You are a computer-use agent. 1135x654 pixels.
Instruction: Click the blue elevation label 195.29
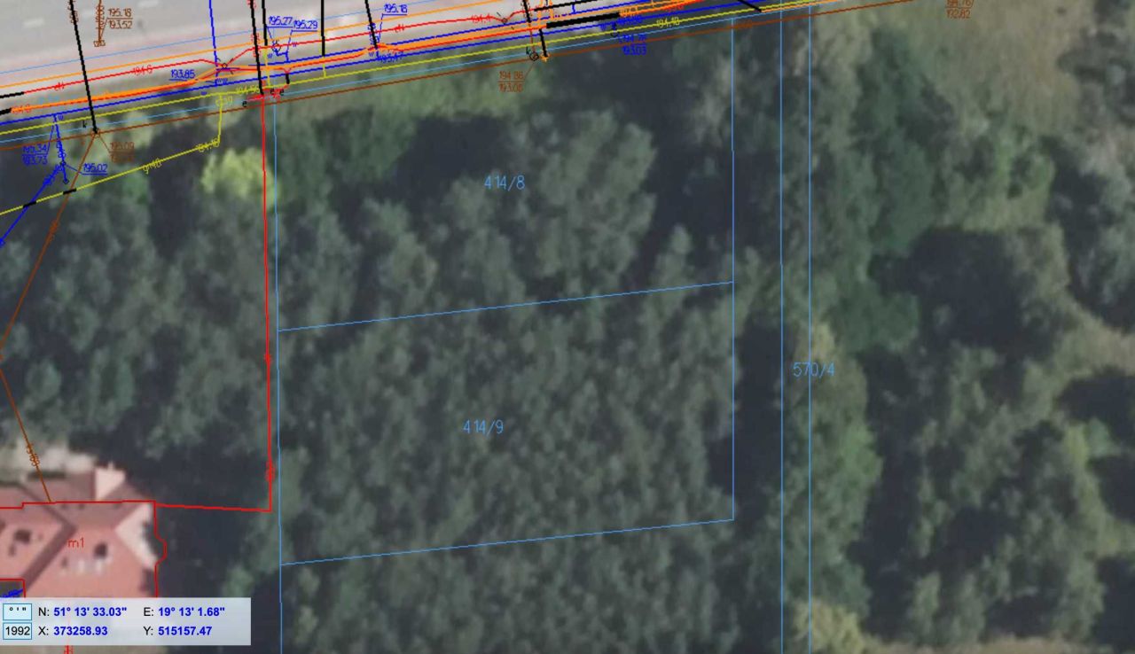(306, 25)
